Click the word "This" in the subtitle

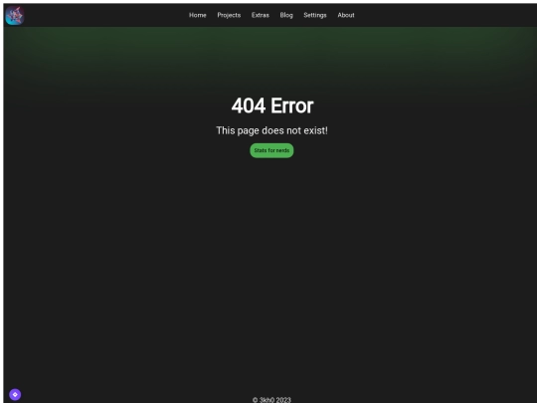click(226, 130)
